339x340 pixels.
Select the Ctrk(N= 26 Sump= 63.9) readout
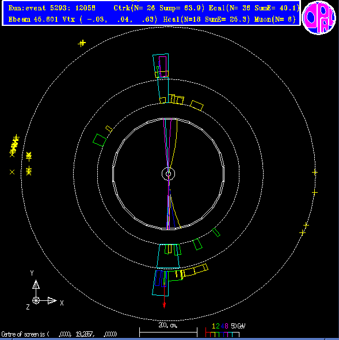tap(159, 8)
